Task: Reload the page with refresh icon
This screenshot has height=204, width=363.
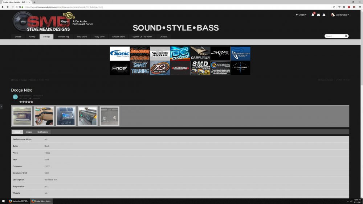Action: [334, 7]
